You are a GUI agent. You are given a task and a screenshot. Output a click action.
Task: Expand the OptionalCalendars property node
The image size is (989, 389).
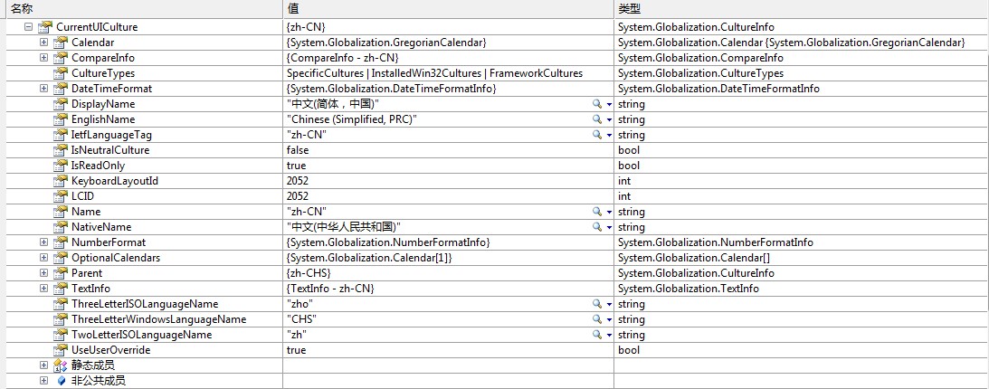click(x=43, y=258)
